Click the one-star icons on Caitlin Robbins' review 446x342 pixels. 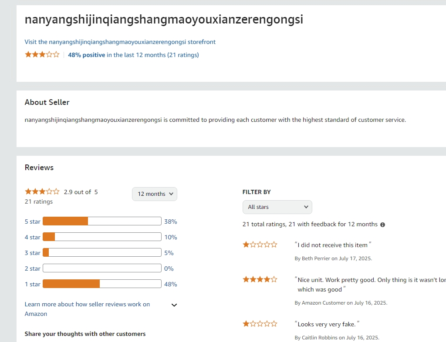(x=260, y=324)
